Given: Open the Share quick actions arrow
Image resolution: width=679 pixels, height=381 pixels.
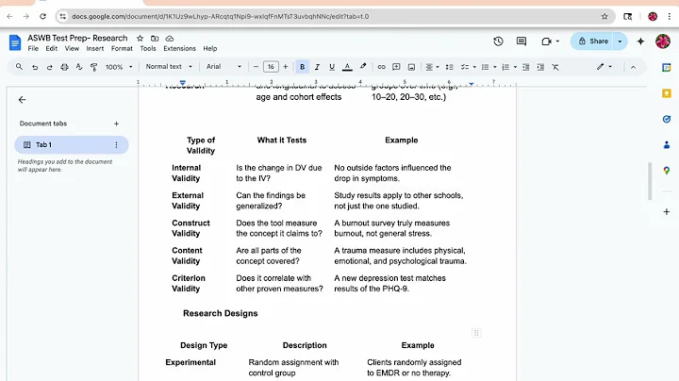Looking at the screenshot, I should 620,41.
